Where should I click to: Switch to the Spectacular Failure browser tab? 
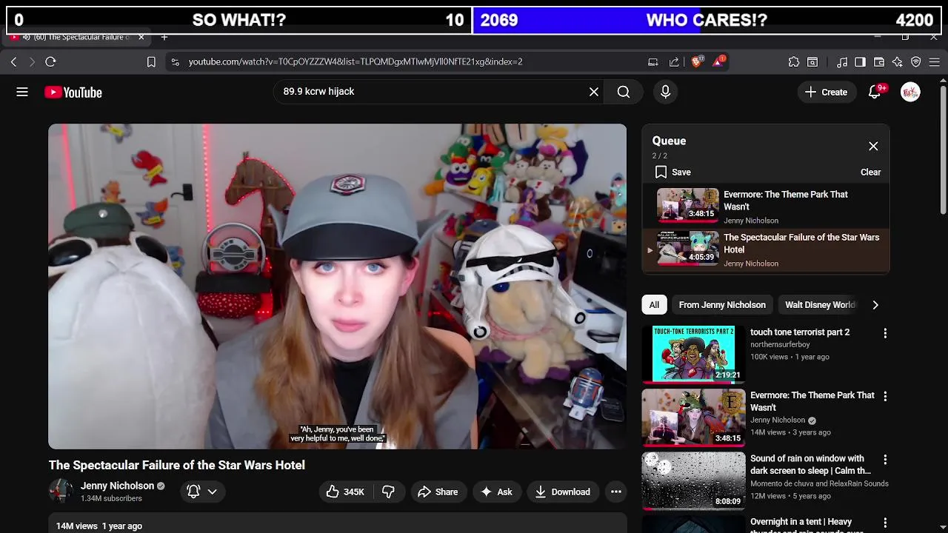point(76,38)
